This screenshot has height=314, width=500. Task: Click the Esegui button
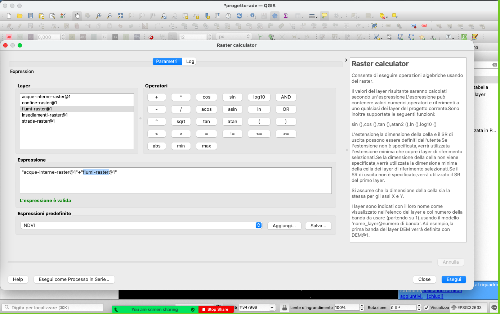tap(454, 279)
